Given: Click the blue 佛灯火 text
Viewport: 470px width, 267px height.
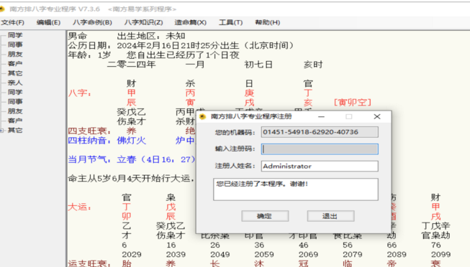Looking at the screenshot, I should coord(131,140).
